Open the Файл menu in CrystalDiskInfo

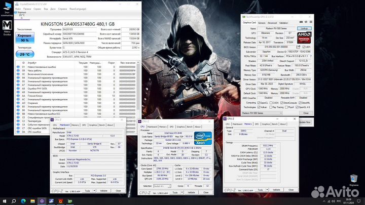[18, 9]
